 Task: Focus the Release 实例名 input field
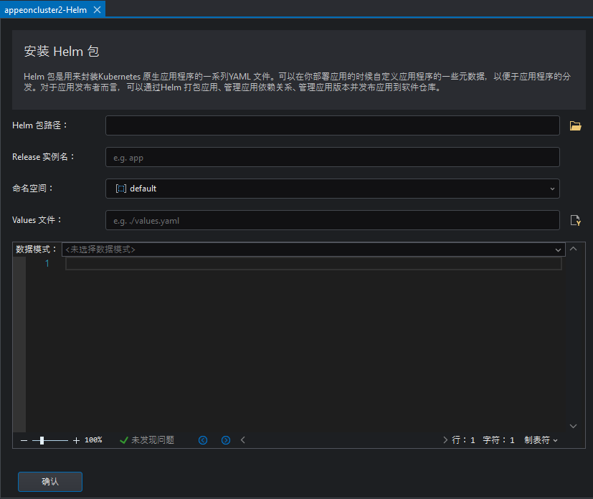click(x=333, y=157)
